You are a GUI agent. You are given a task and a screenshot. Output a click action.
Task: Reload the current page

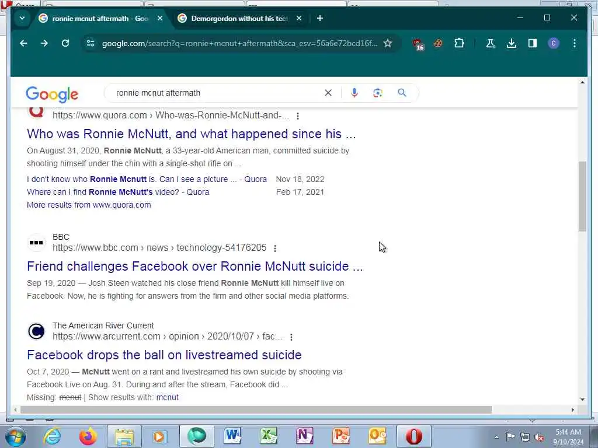pyautogui.click(x=65, y=43)
